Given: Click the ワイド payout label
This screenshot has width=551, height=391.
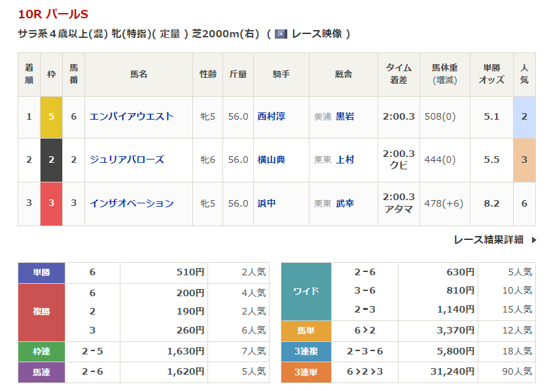Looking at the screenshot, I should [306, 291].
